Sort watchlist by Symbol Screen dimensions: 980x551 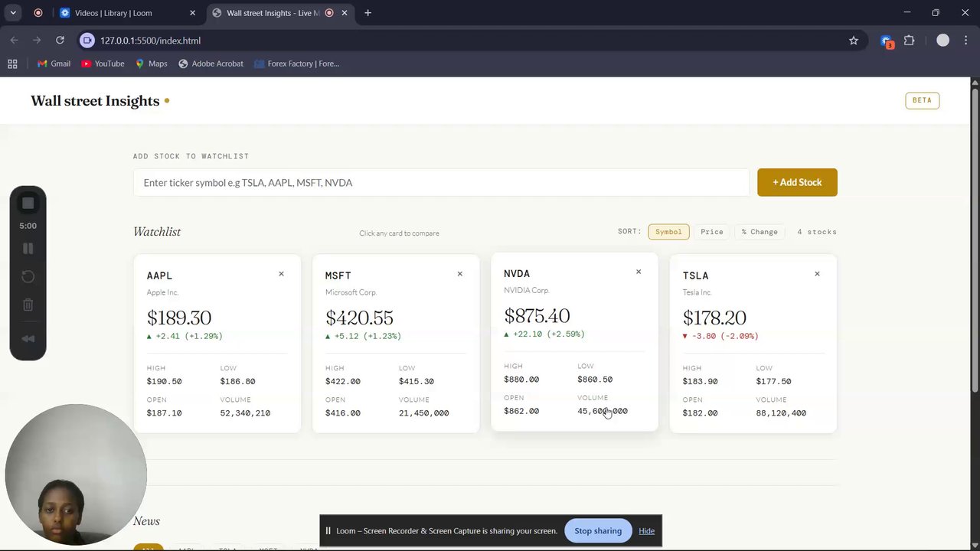(x=668, y=232)
